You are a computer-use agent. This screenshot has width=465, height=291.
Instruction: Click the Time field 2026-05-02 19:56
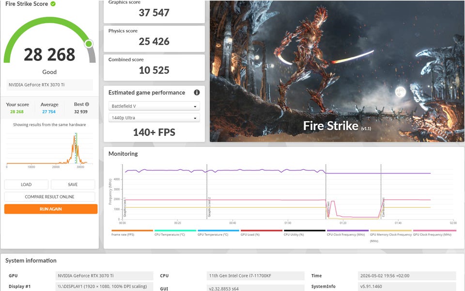407,276
